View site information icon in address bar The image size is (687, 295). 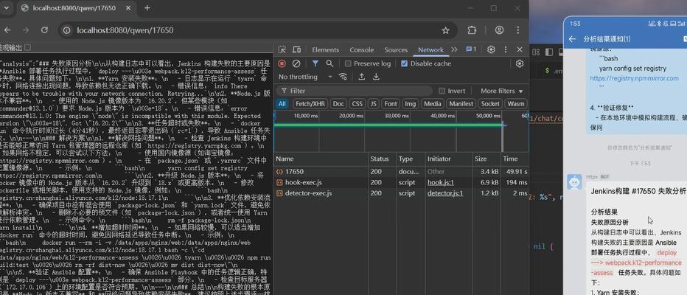tap(66, 30)
